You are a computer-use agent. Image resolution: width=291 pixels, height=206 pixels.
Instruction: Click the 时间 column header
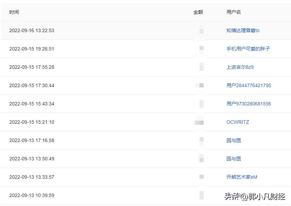(x=14, y=12)
